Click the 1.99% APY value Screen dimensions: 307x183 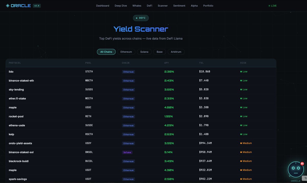(x=168, y=116)
